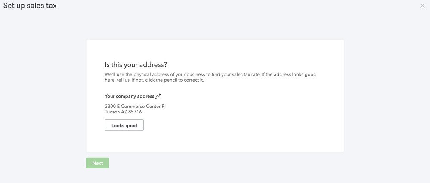Click the 'Your company address' label
Viewport: 430px width, 183px height.
click(129, 96)
